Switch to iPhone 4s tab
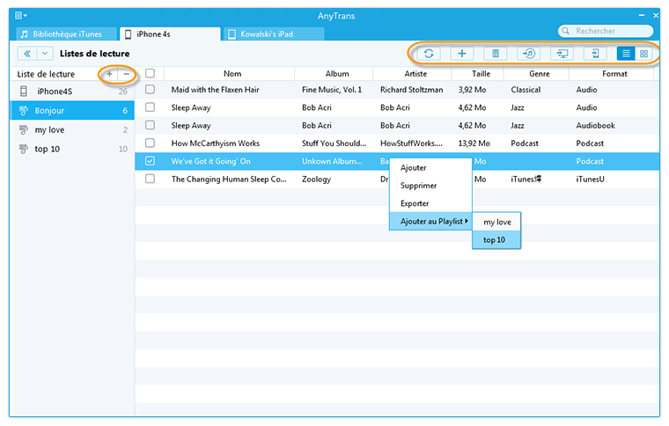Viewport: 669px width, 426px height. (170, 34)
